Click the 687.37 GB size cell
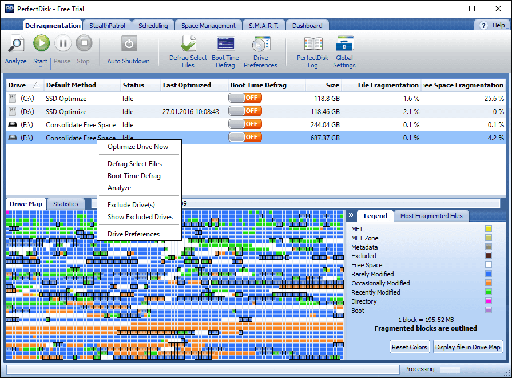Screen dimensions: 512x378 tap(325, 138)
